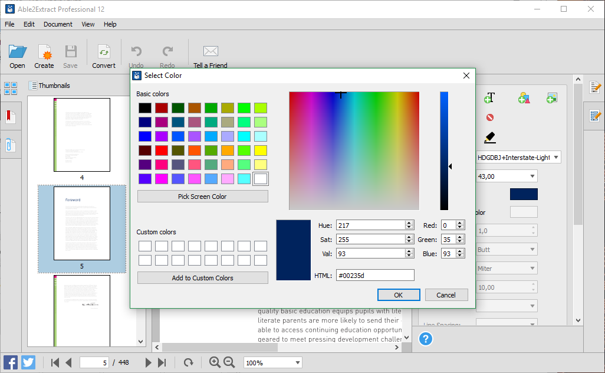Click the Redo arrow icon
This screenshot has height=373, width=605.
tap(167, 51)
